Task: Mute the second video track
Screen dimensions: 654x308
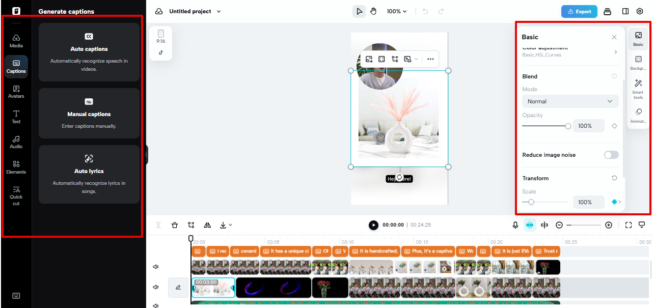Action: (156, 287)
